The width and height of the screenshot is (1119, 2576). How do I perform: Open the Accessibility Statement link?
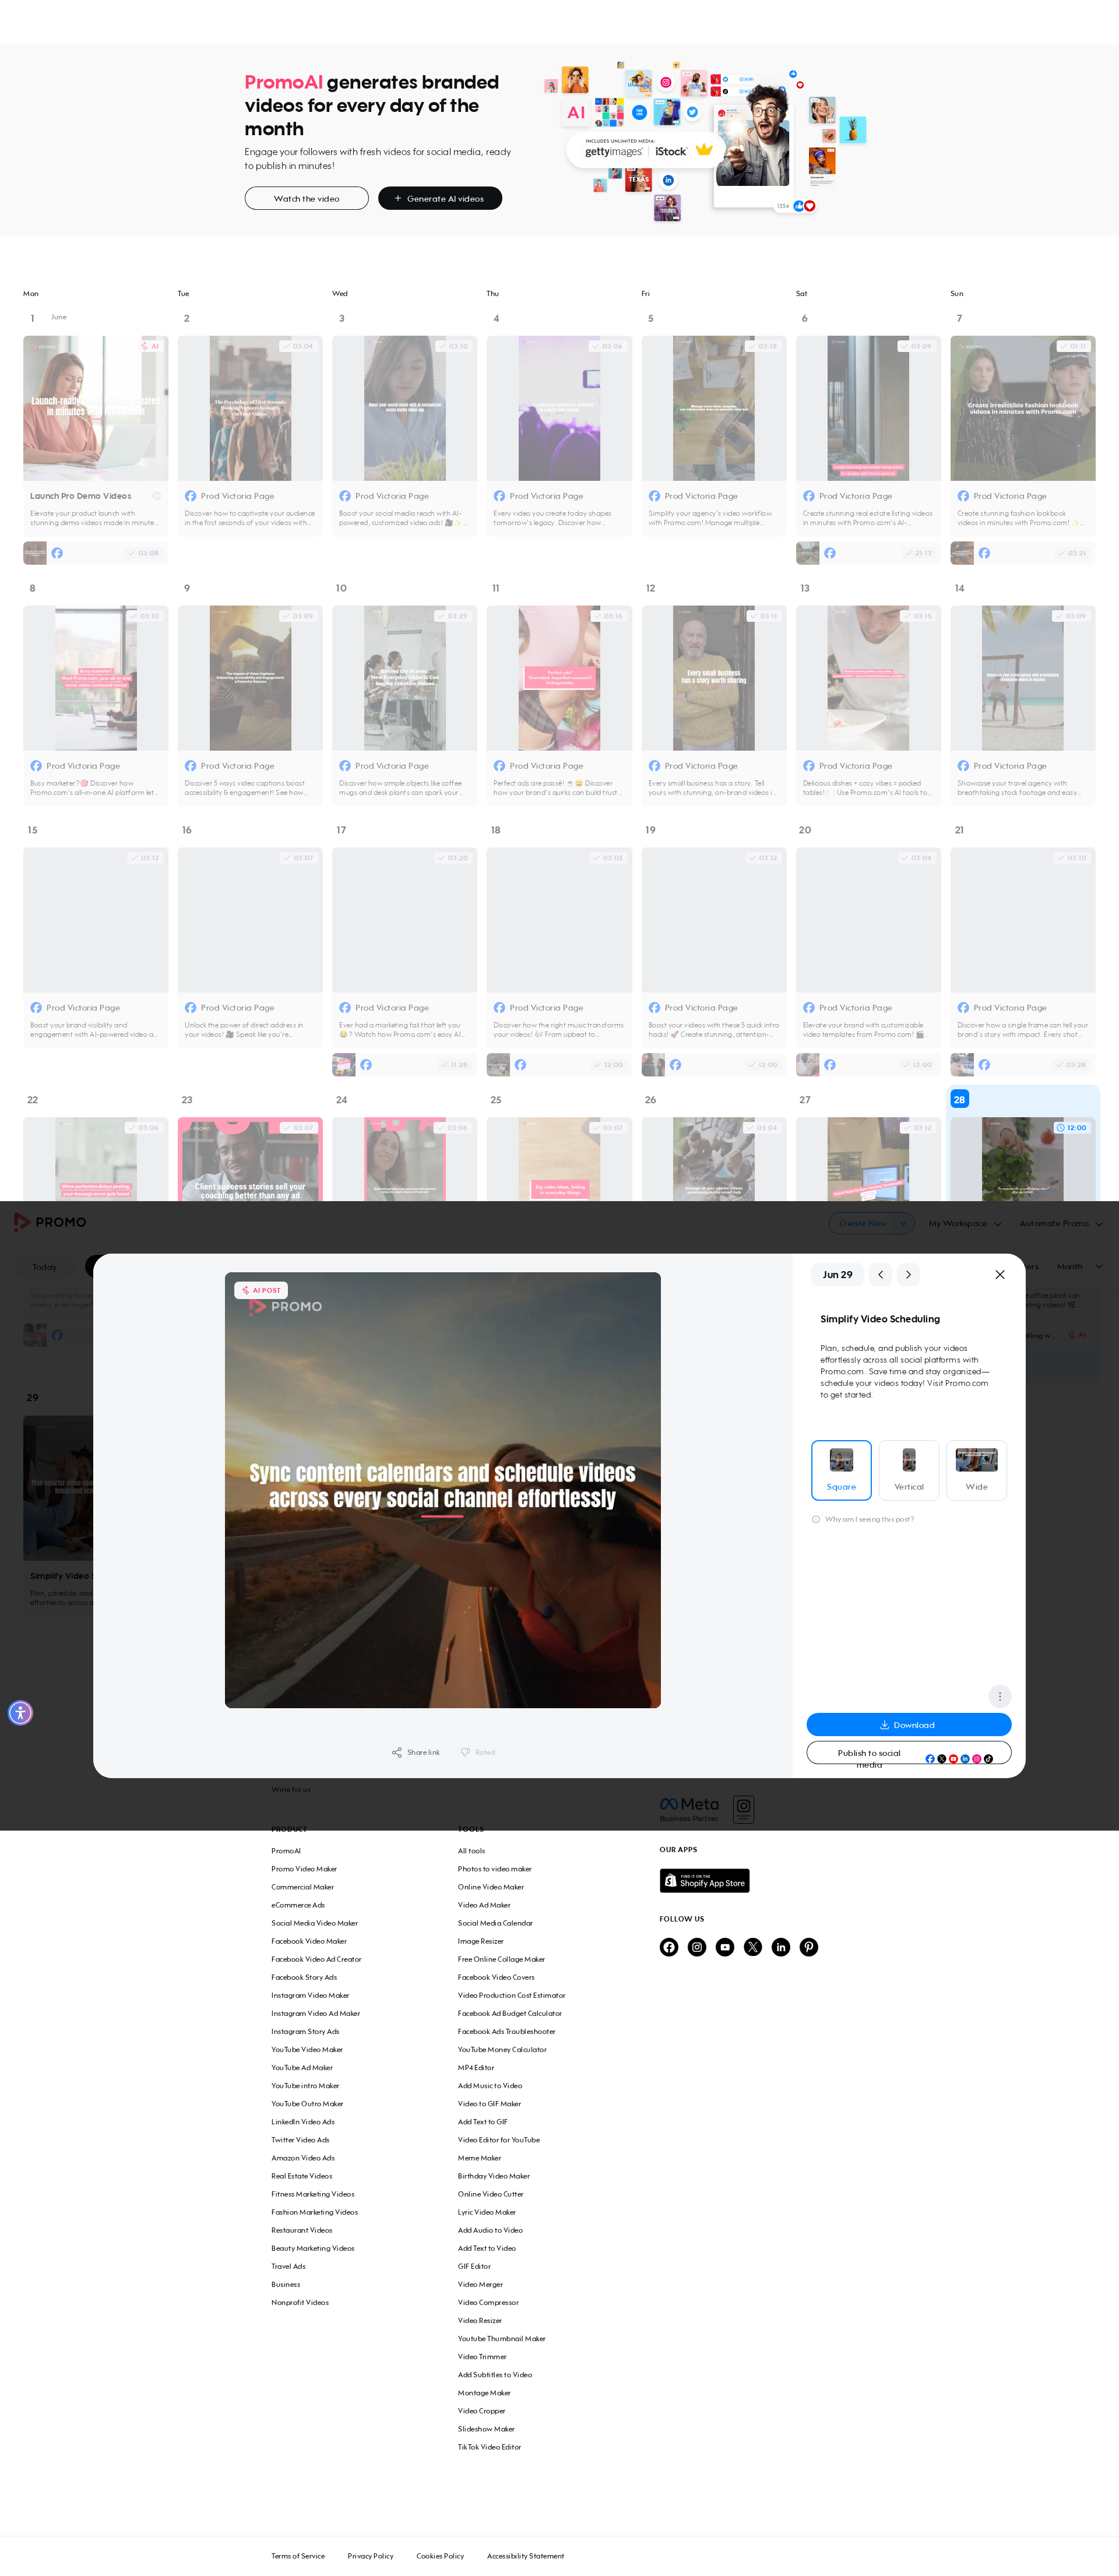tap(525, 2555)
